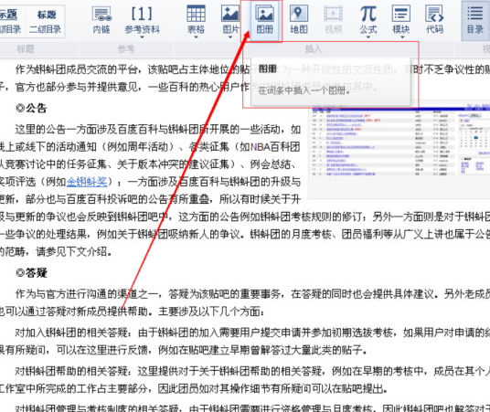The width and height of the screenshot is (490, 412).
Task: Click the 图册 album icon
Action: (264, 20)
